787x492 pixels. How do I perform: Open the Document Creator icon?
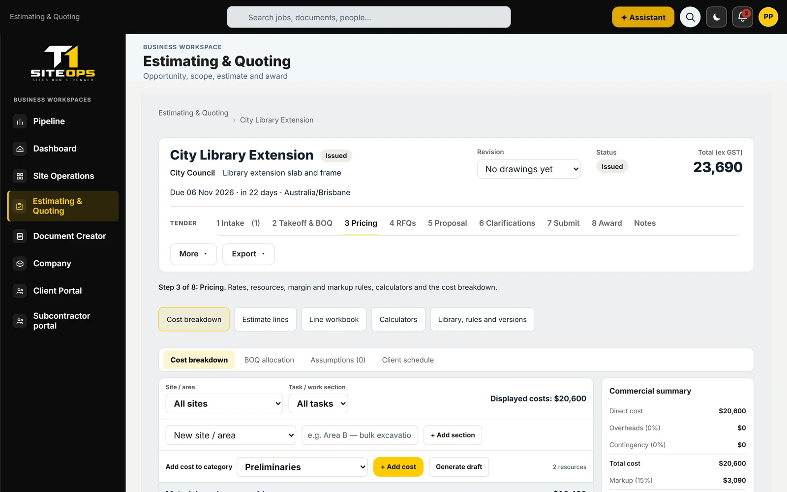[x=20, y=236]
